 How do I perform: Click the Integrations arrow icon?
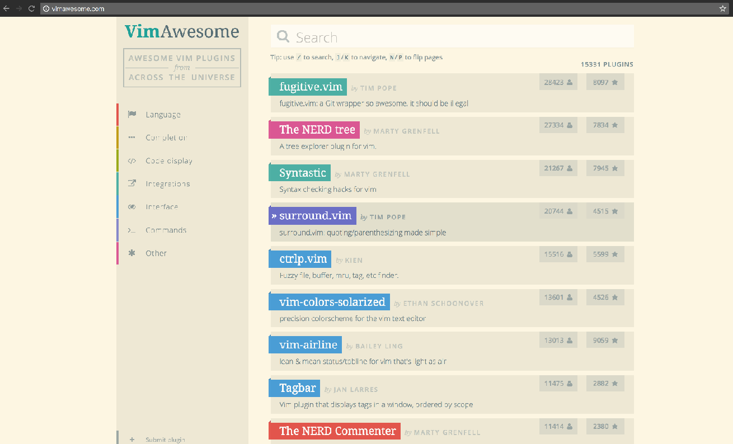pyautogui.click(x=132, y=183)
